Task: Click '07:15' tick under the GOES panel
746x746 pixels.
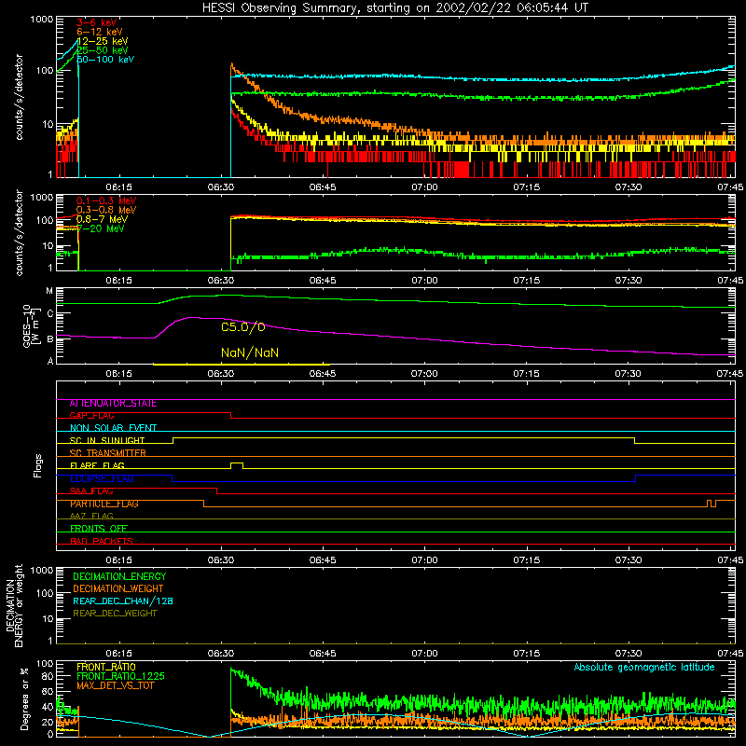Action: pos(526,374)
